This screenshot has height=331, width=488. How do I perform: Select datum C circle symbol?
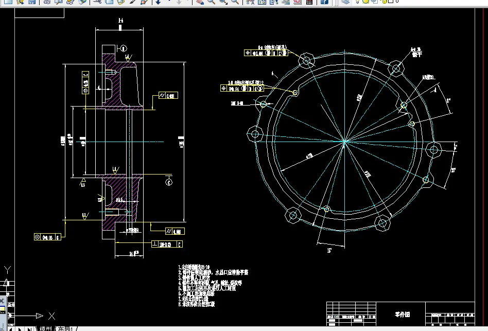tap(169, 182)
